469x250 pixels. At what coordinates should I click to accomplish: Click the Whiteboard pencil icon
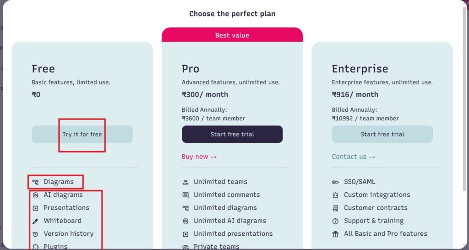[35, 221]
